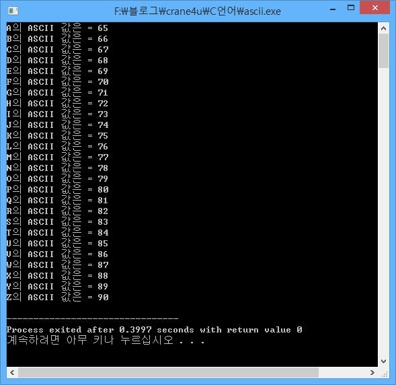396x385 pixels.
Task: Click the line showing U ASCII value 85
Action: coord(58,243)
